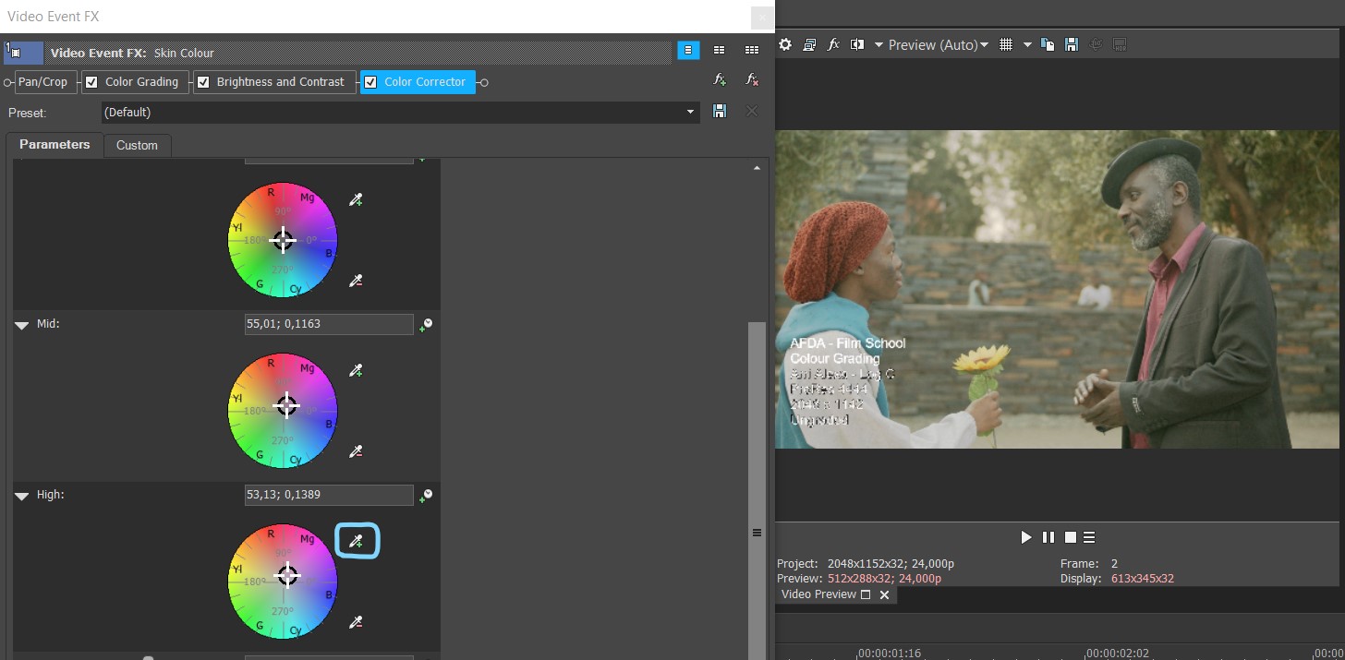Click the Plug-In Chain add FX icon
Viewport: 1345px width, 660px height.
pos(720,80)
